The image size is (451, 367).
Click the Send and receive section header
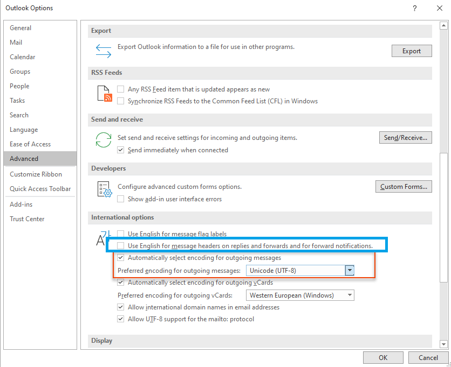pyautogui.click(x=260, y=119)
